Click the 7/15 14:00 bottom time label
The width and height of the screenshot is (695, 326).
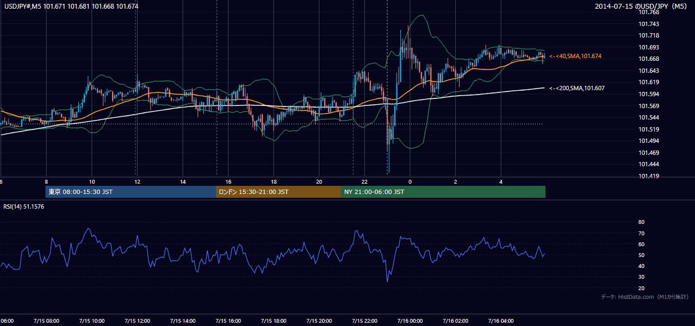[183, 321]
